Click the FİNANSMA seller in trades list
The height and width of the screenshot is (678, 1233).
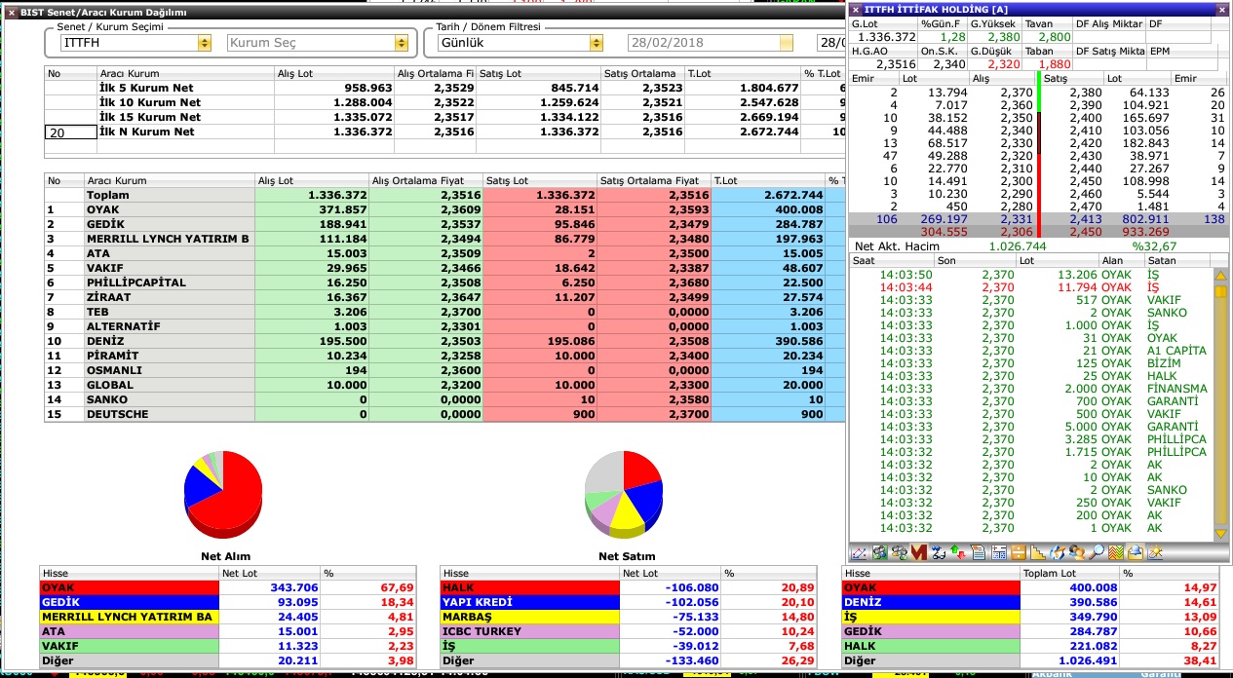1176,389
